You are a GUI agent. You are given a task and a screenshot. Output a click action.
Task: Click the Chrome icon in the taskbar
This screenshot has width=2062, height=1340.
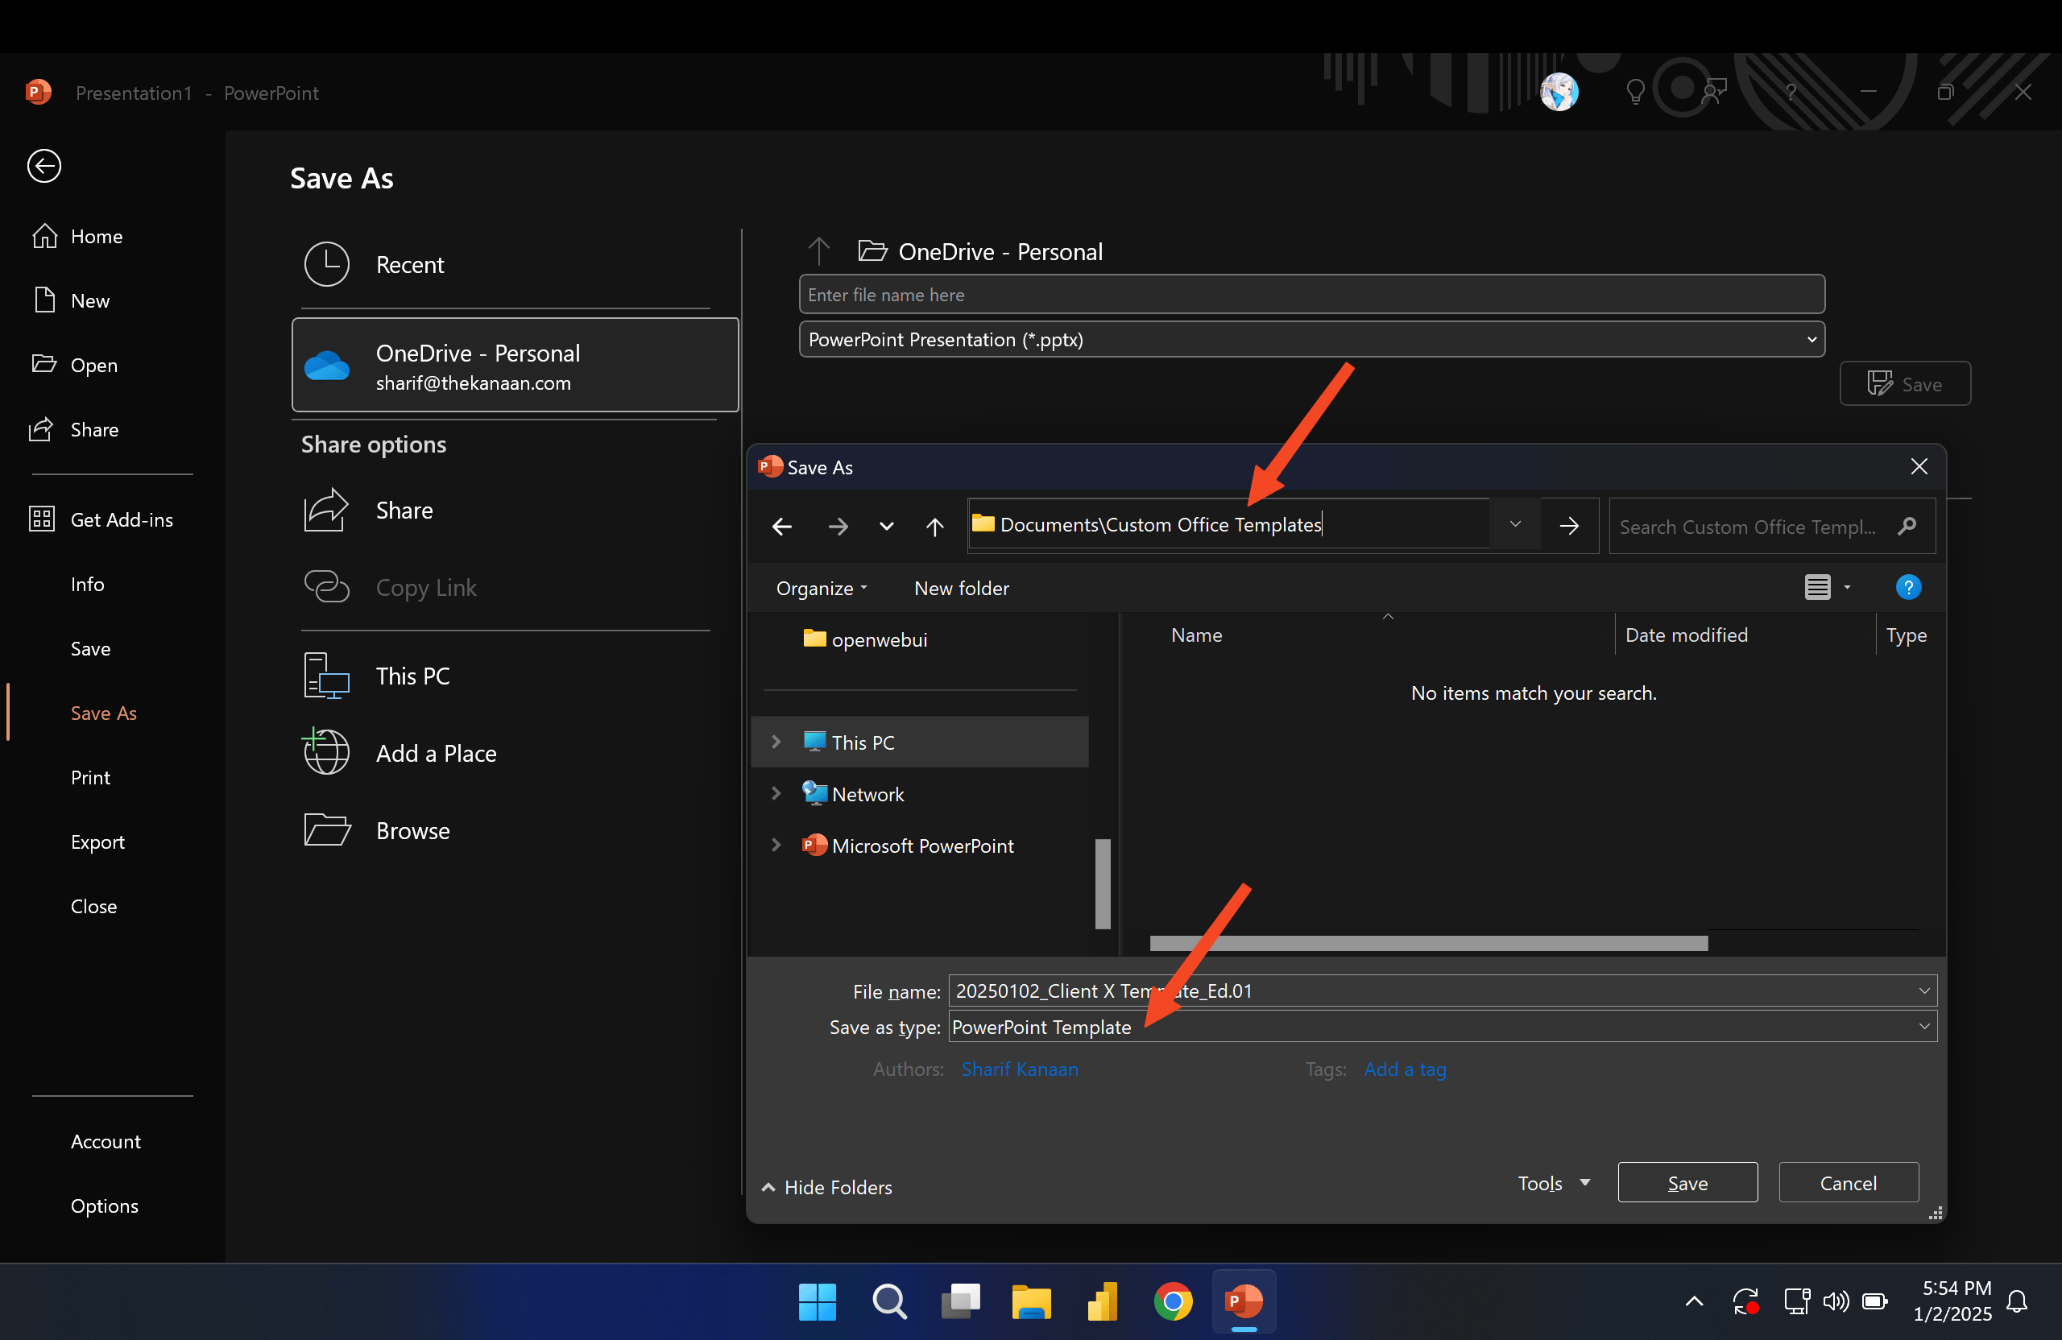[x=1172, y=1301]
